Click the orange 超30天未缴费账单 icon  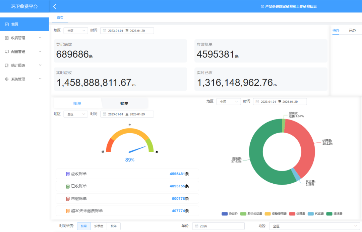click(68, 211)
